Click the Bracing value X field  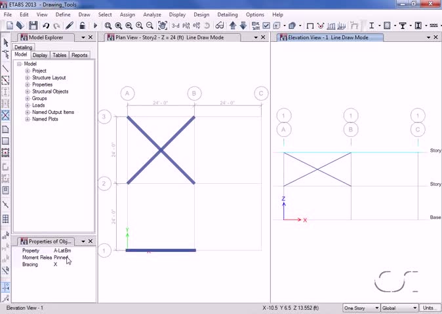coord(55,264)
